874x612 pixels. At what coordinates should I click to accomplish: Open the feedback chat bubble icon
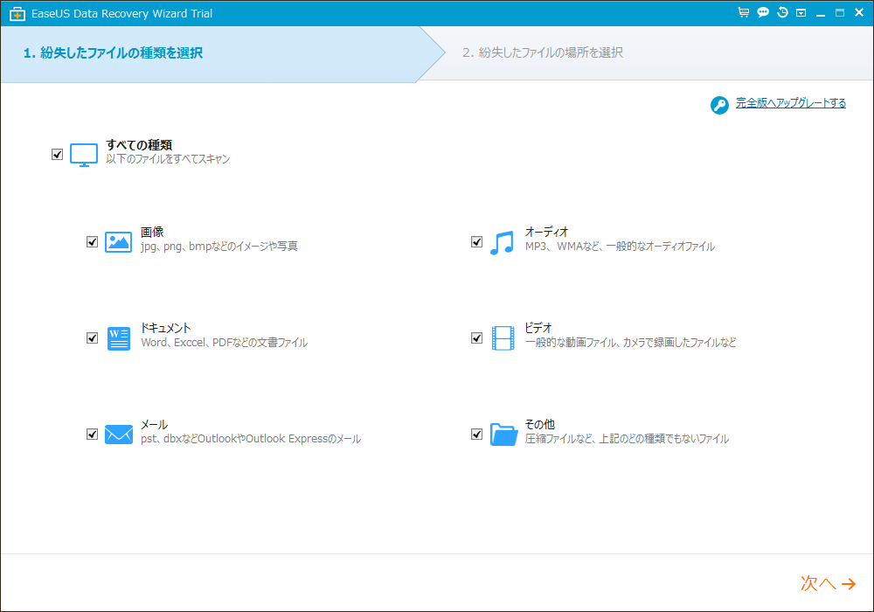[763, 12]
